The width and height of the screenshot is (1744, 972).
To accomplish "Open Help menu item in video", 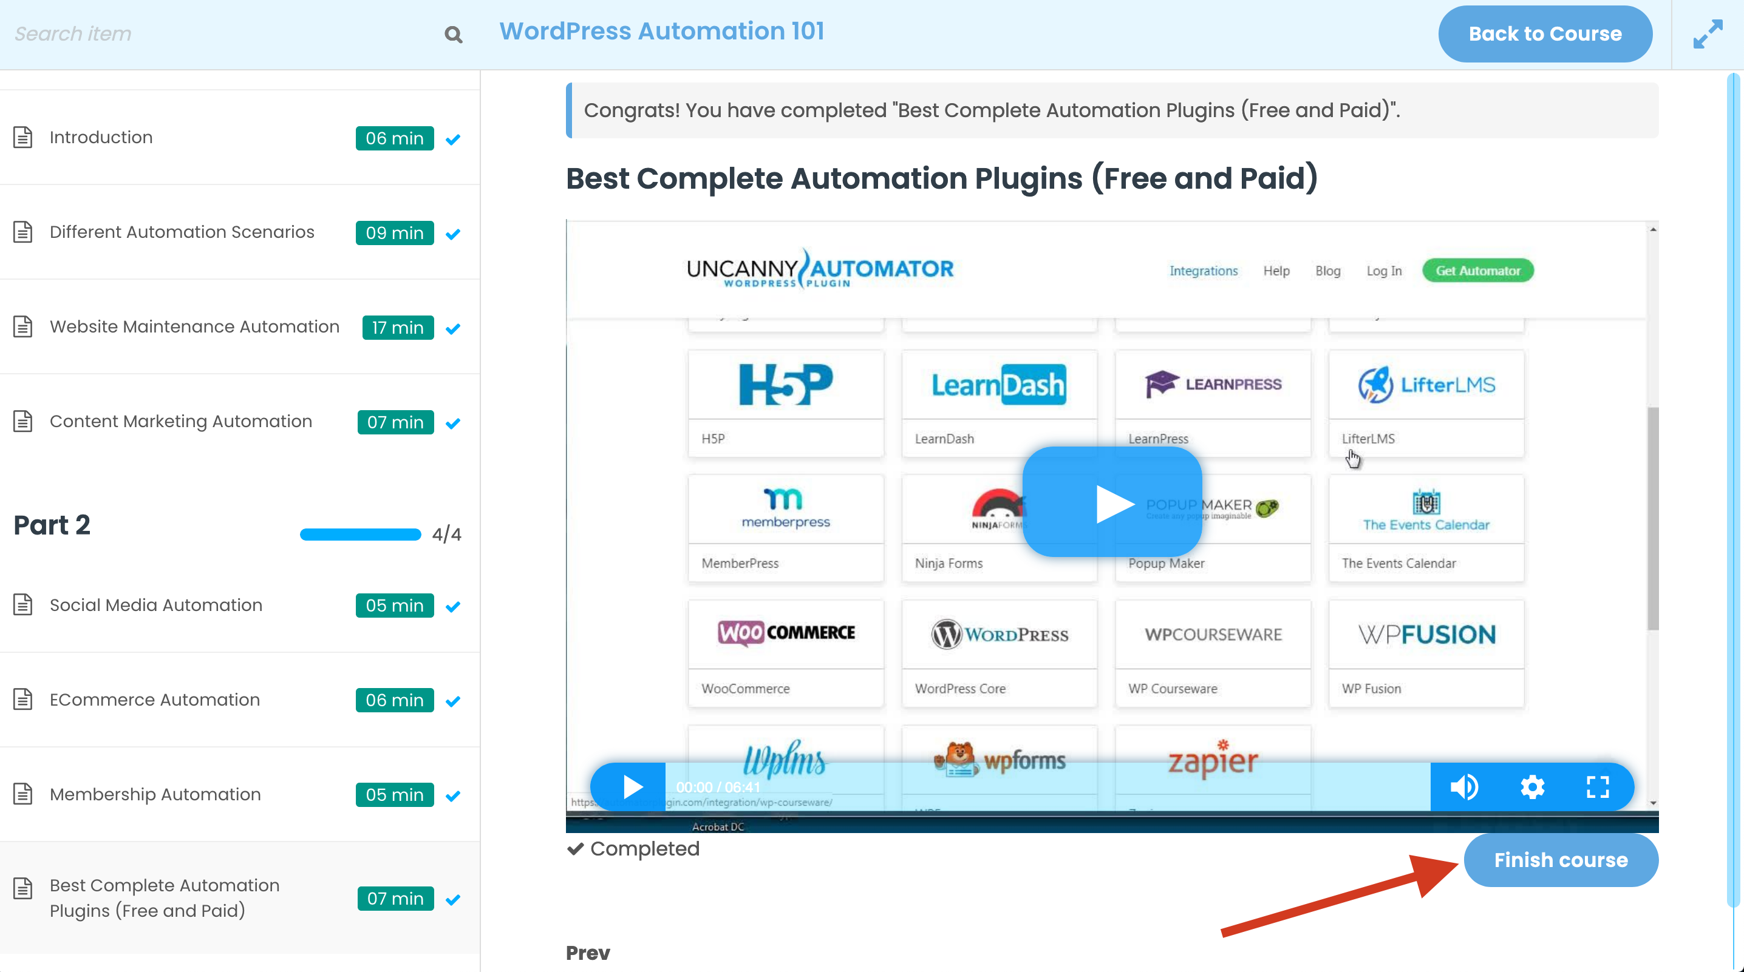I will click(x=1276, y=271).
